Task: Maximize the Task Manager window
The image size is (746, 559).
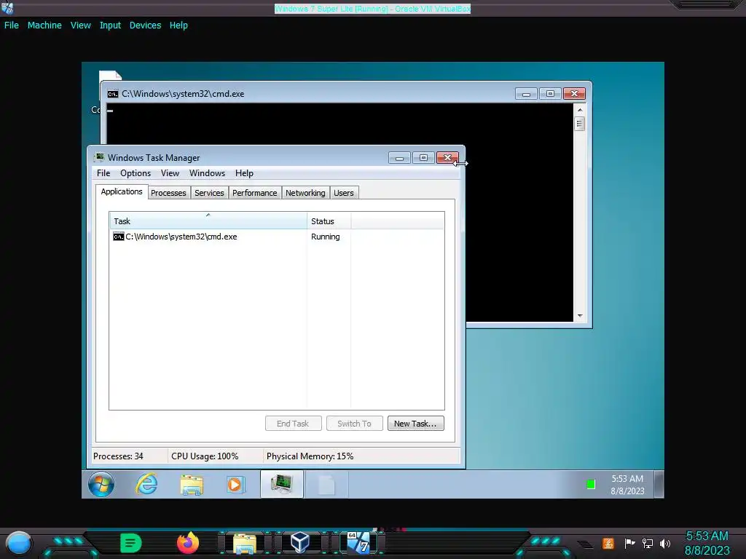Action: (423, 158)
